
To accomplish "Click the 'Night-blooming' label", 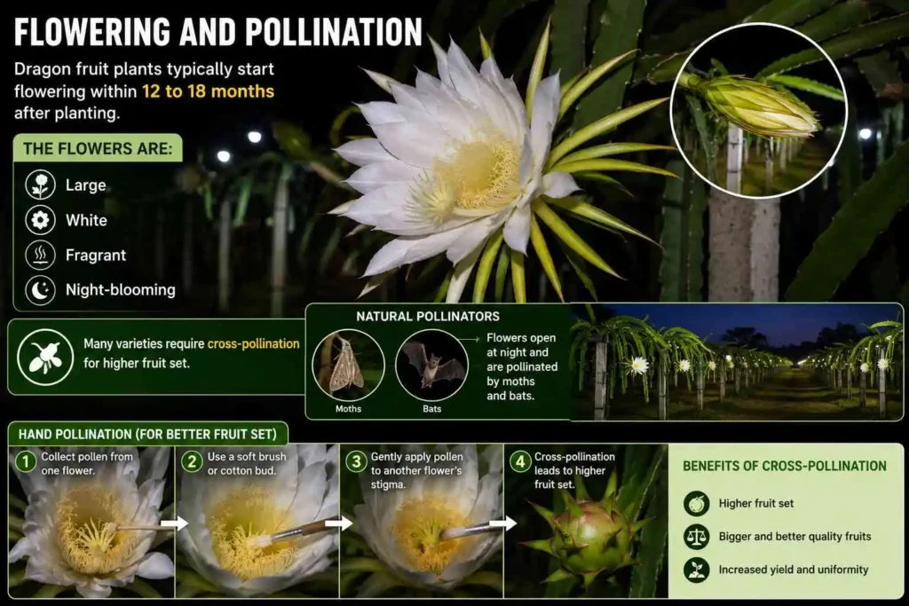I will click(121, 289).
